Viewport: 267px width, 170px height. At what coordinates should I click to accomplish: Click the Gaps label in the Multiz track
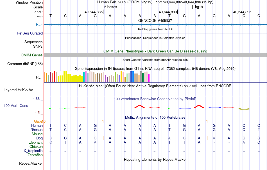(x=38, y=121)
